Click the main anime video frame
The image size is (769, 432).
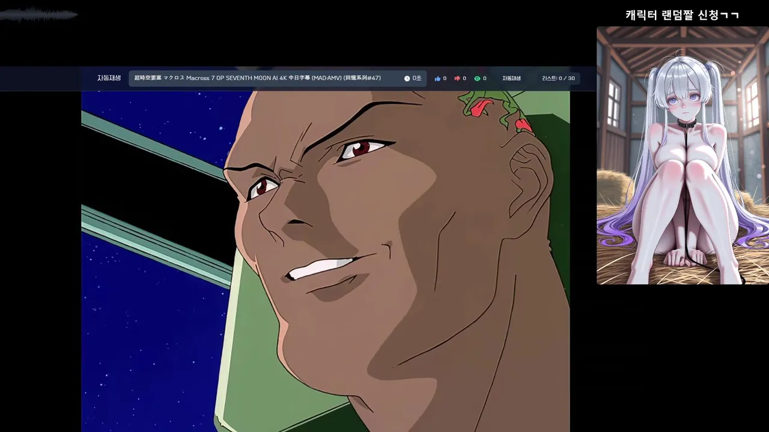[x=325, y=261]
